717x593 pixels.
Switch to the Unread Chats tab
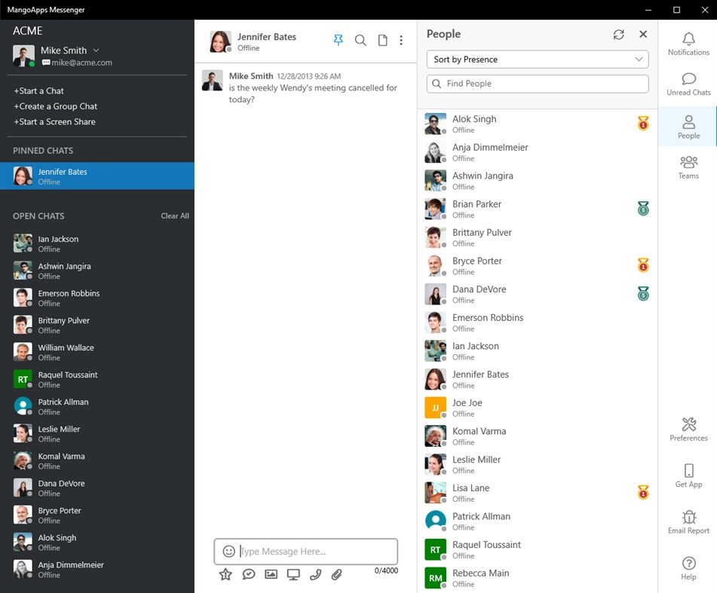(x=688, y=83)
